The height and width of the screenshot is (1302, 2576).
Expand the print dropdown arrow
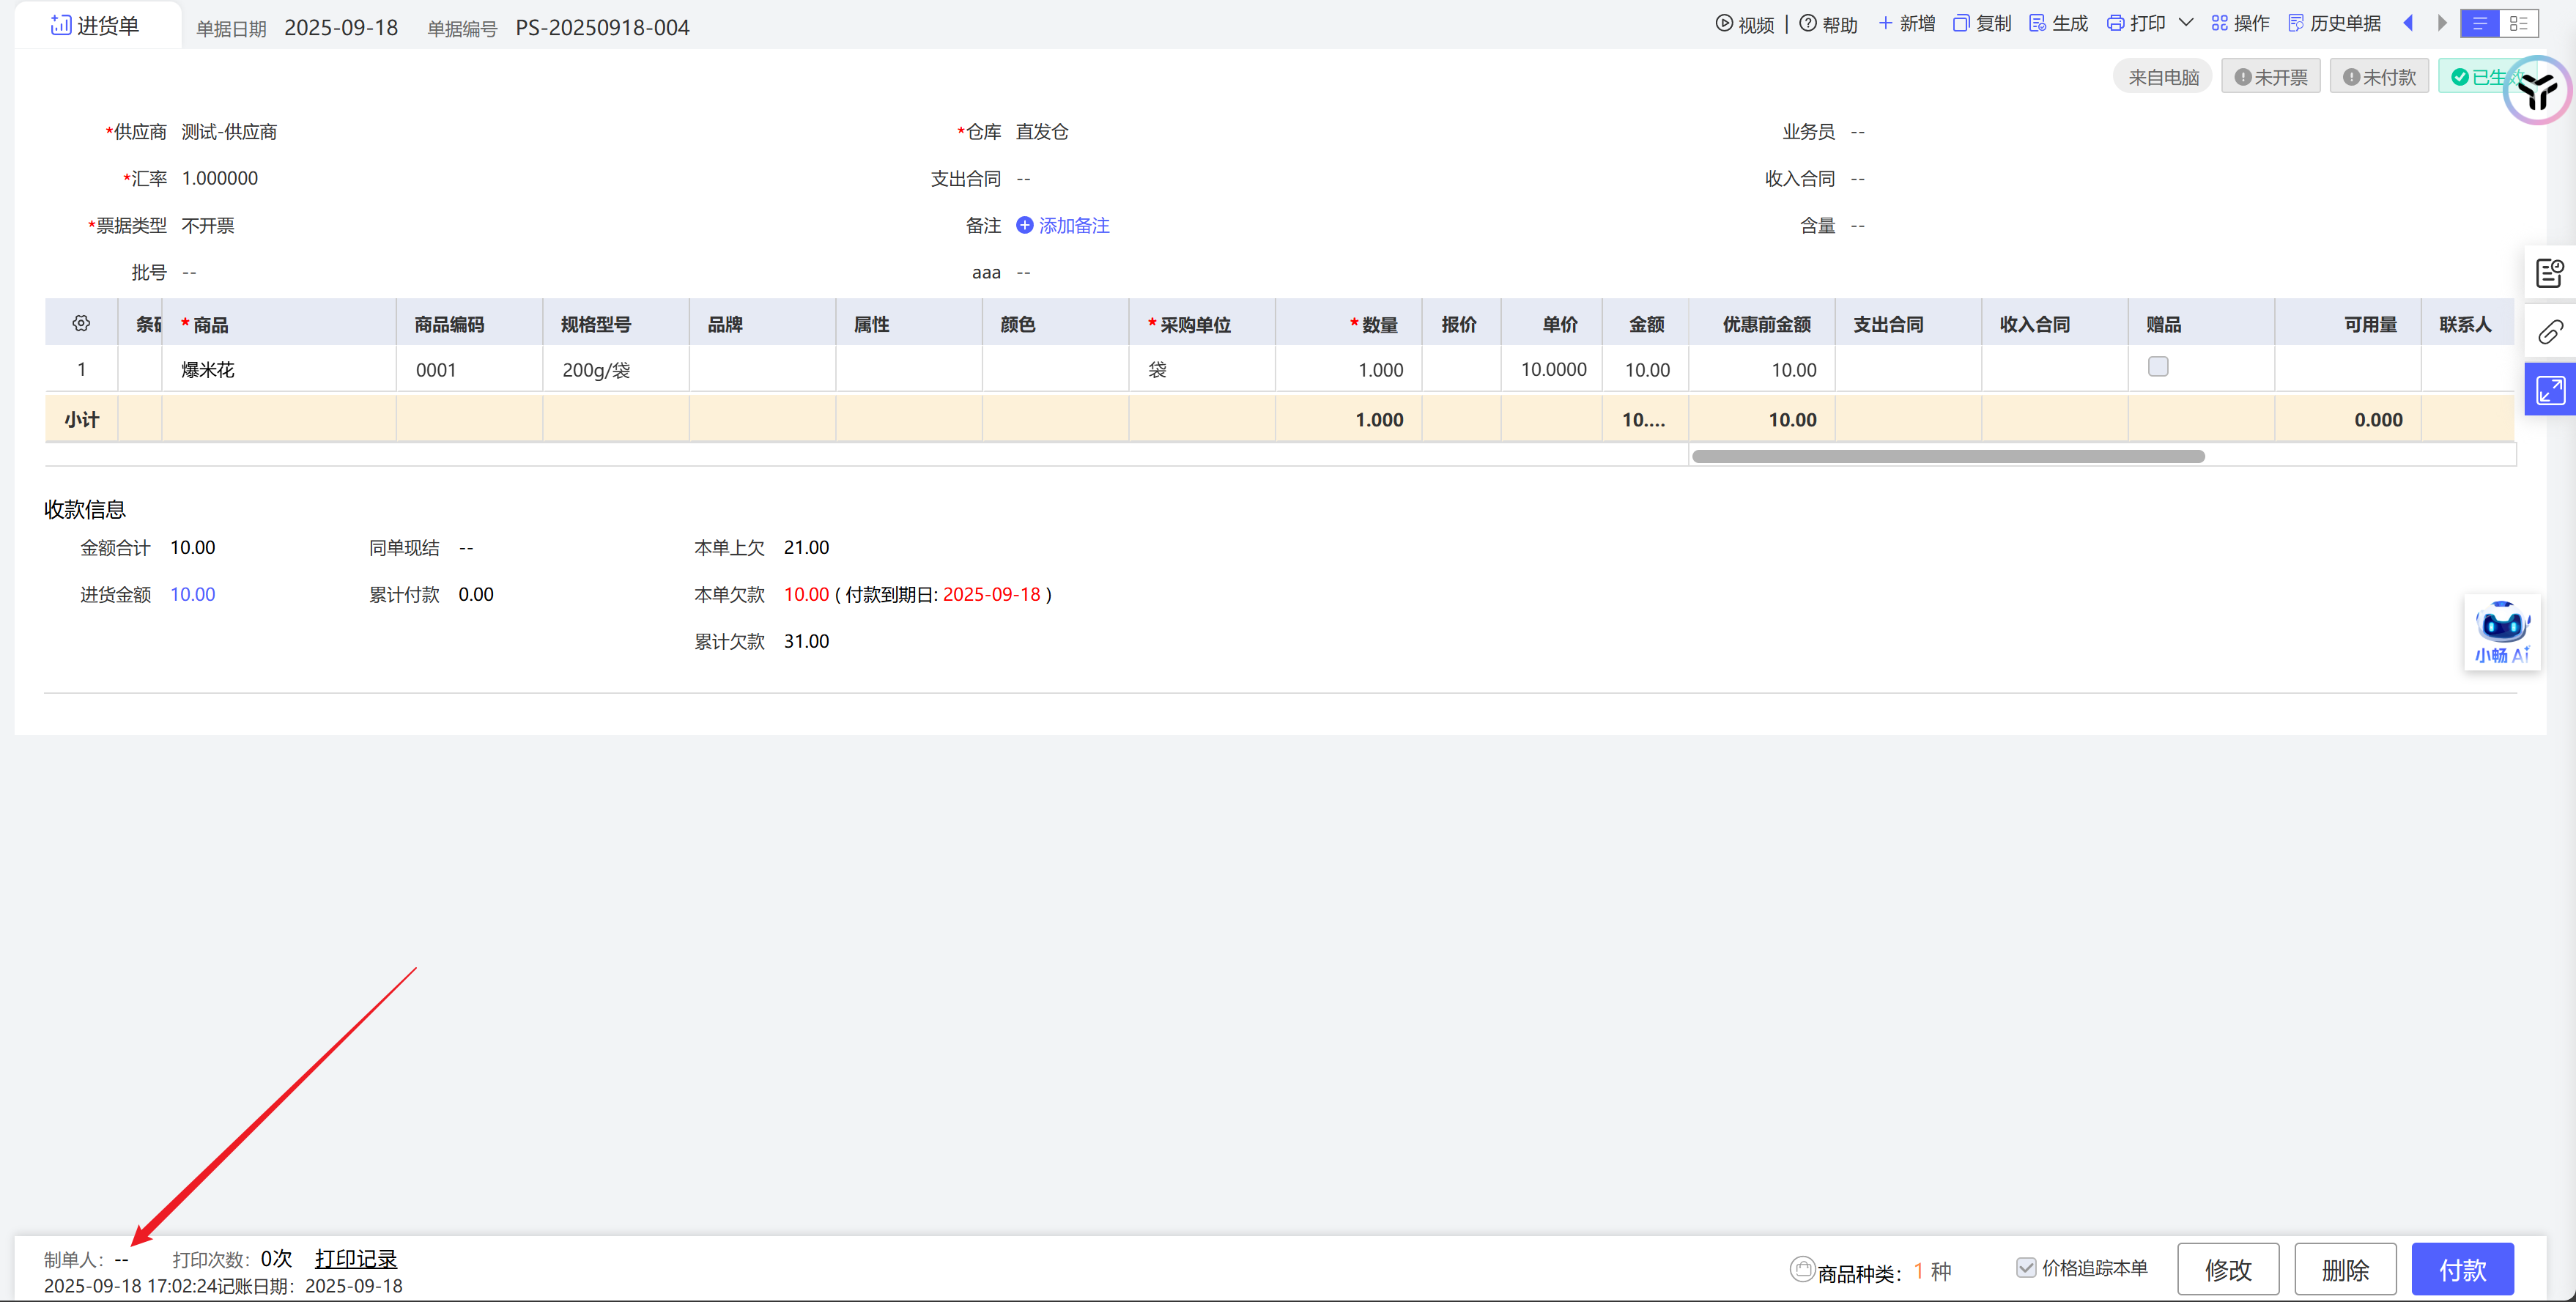(2186, 23)
